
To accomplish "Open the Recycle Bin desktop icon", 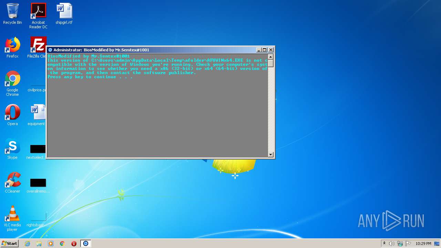I will 12,14.
